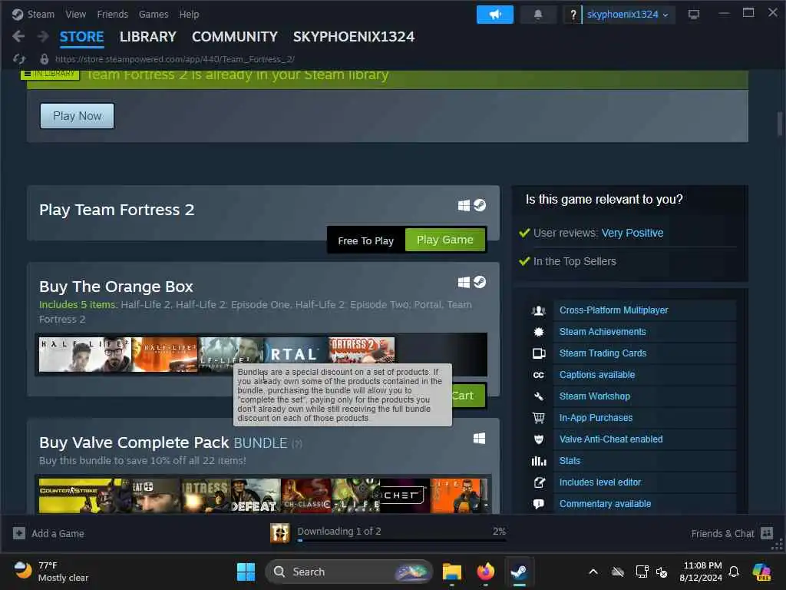Open File Explorer from taskbar
Image resolution: width=786 pixels, height=590 pixels.
point(451,572)
